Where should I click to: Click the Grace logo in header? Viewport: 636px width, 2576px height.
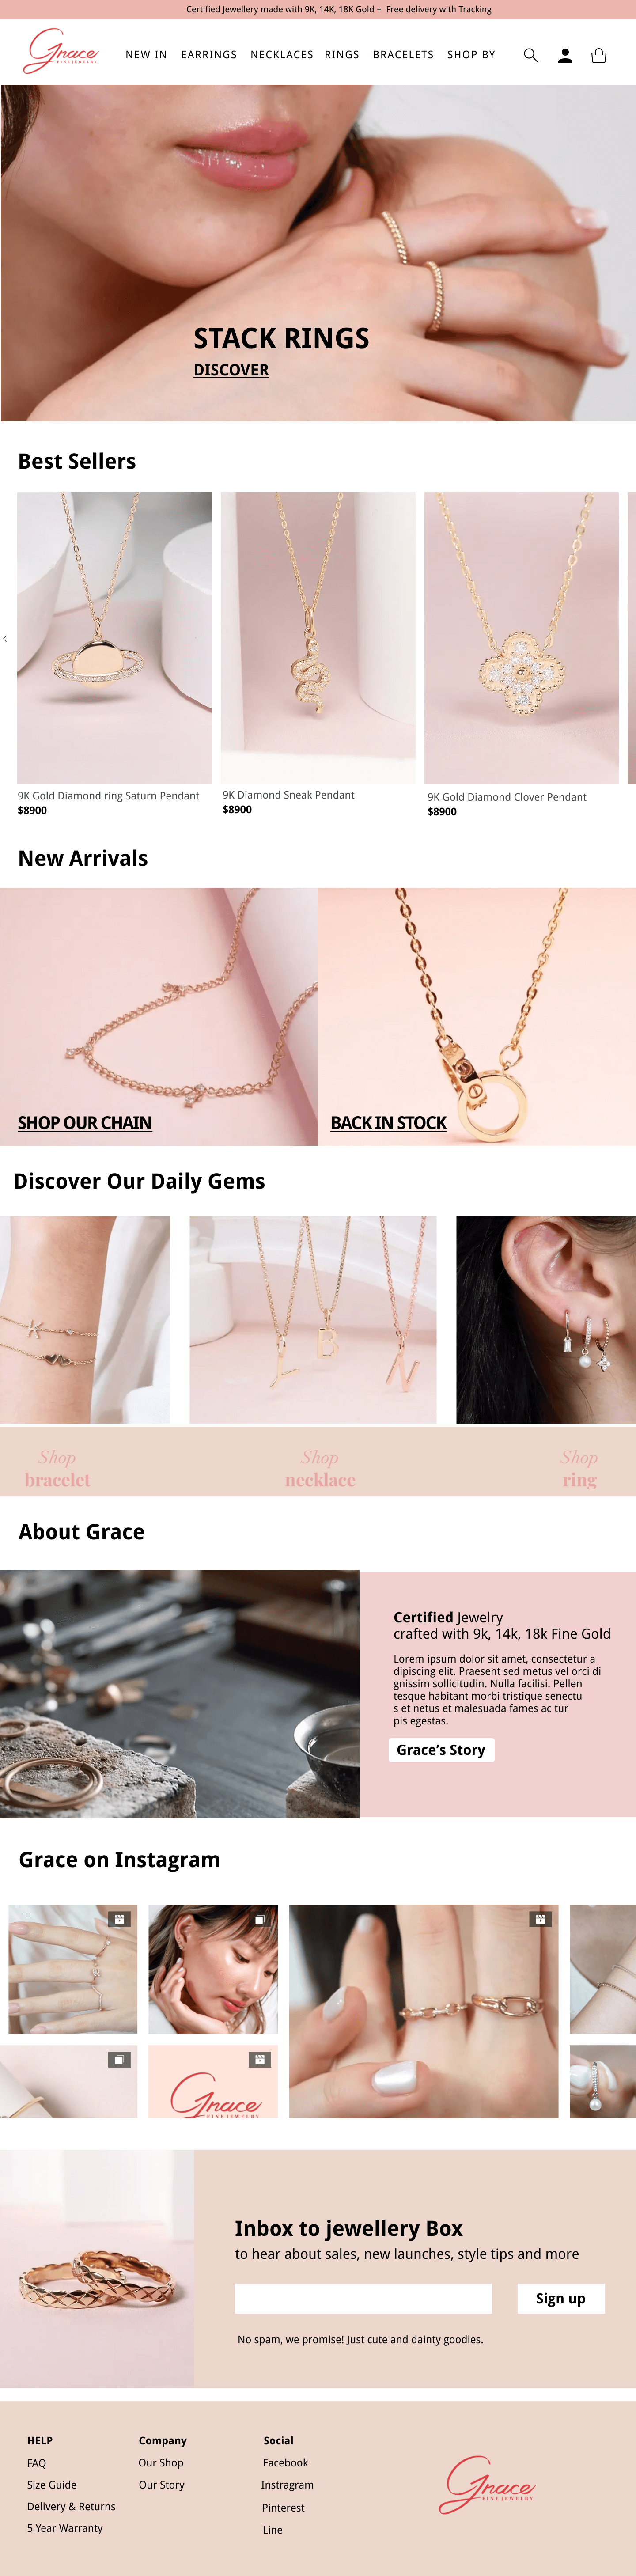[x=61, y=51]
